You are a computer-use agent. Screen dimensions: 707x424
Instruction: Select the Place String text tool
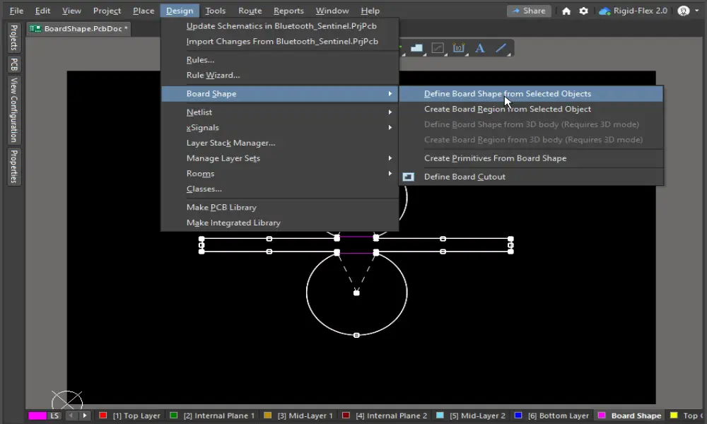(480, 48)
